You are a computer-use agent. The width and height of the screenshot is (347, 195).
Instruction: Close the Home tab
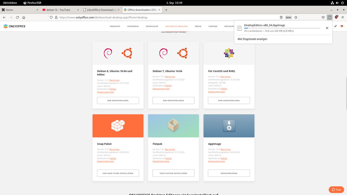[x=37, y=10]
